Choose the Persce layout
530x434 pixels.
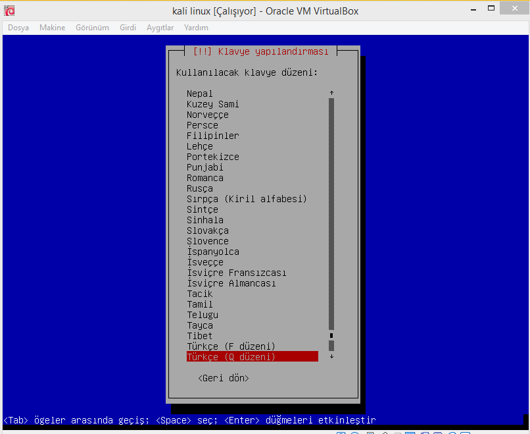coord(203,125)
